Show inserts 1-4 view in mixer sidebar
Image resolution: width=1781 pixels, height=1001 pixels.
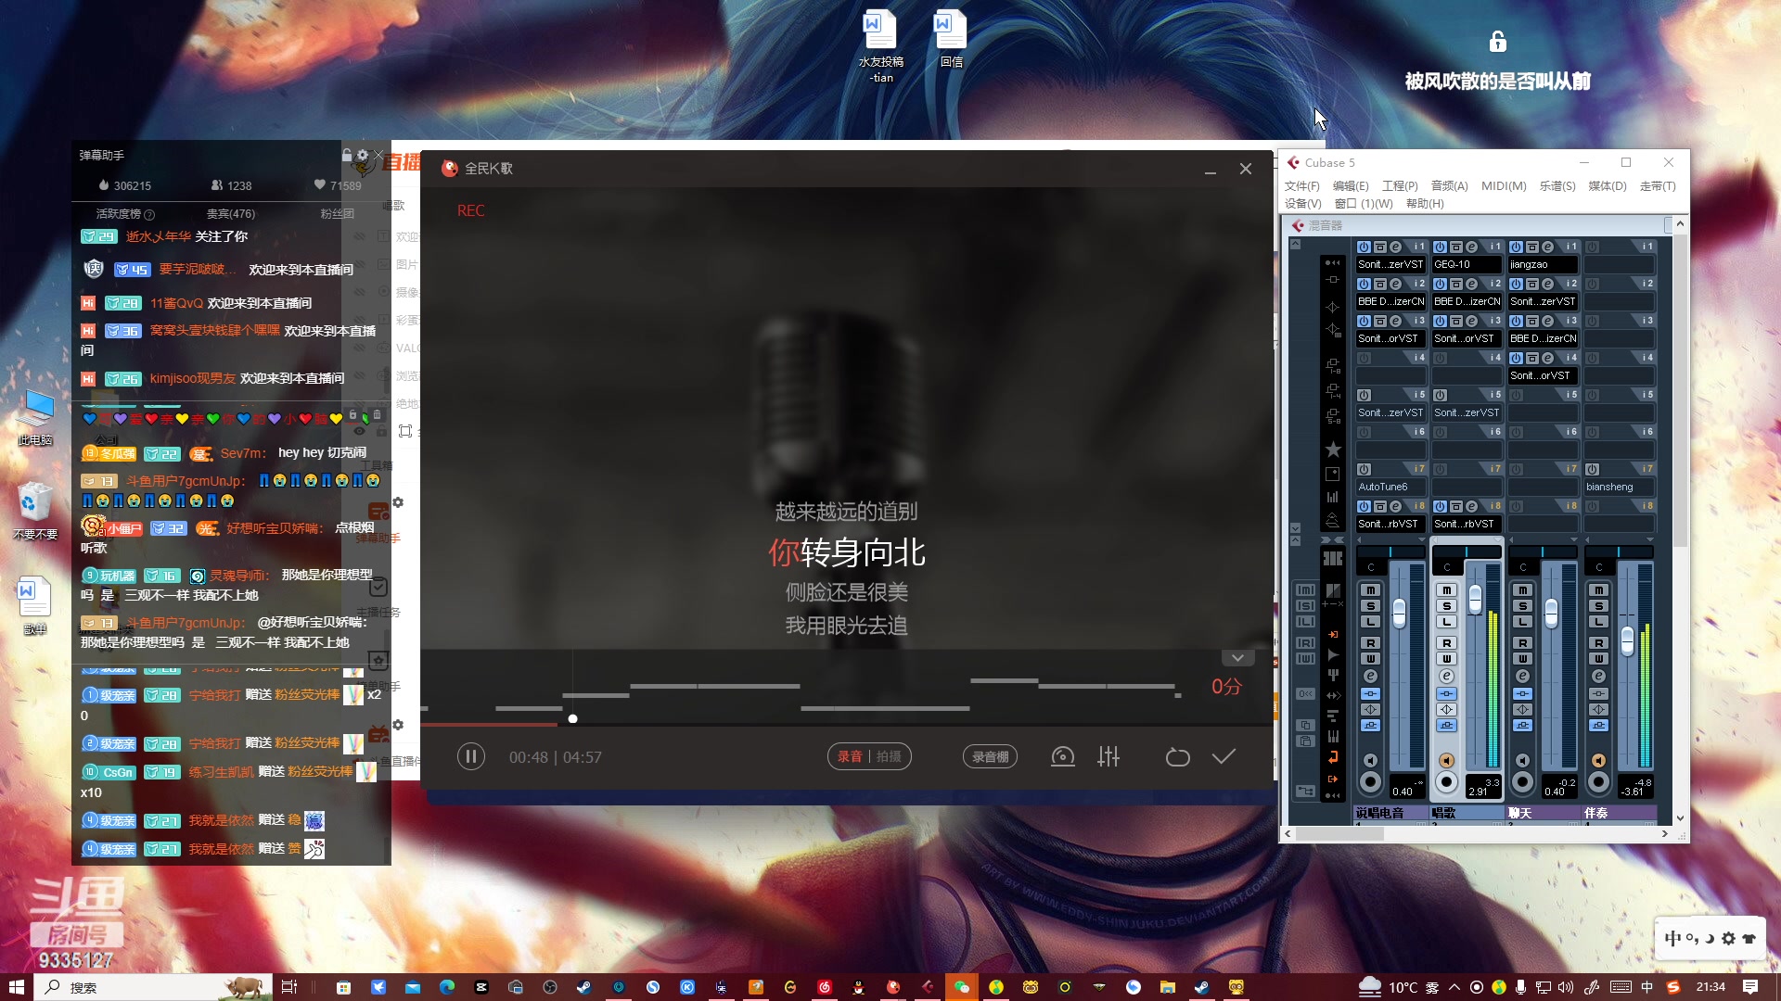tap(1333, 390)
